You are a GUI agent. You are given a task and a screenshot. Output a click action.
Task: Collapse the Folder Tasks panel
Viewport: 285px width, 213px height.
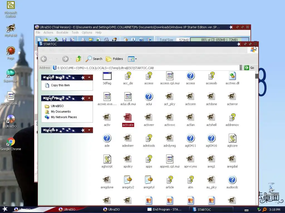click(89, 77)
